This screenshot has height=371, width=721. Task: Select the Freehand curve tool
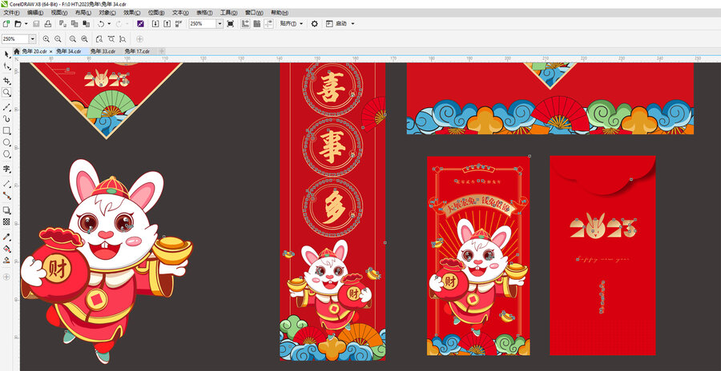(x=6, y=107)
